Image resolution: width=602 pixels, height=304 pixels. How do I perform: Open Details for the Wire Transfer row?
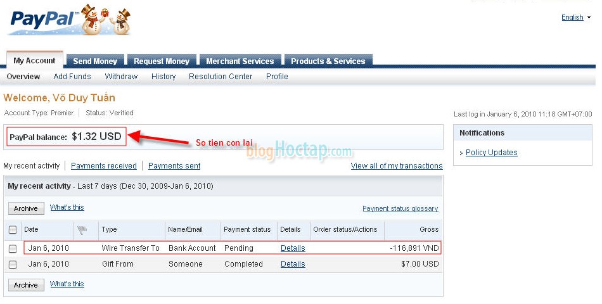tap(293, 248)
